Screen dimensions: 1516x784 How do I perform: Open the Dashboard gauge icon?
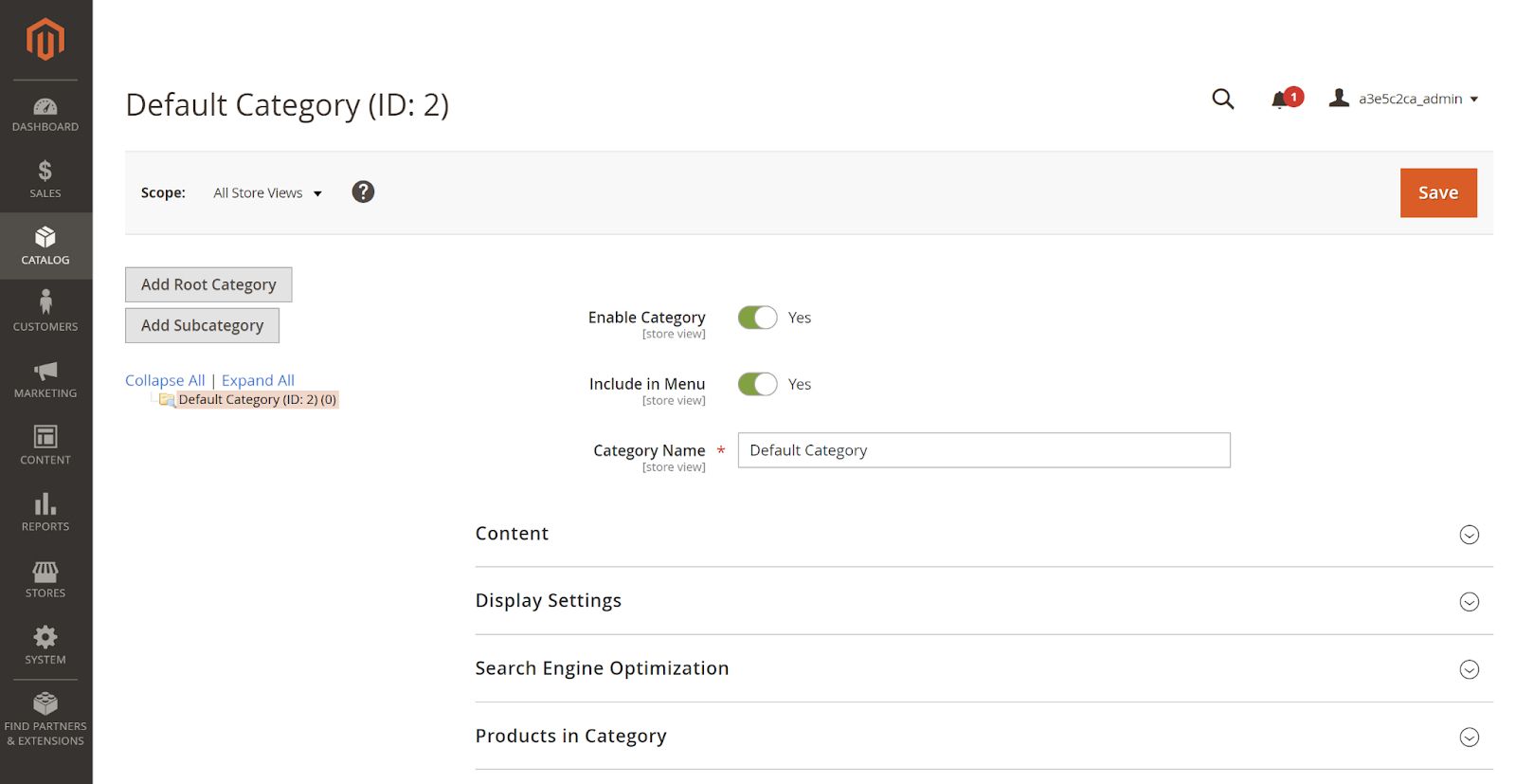click(x=45, y=107)
